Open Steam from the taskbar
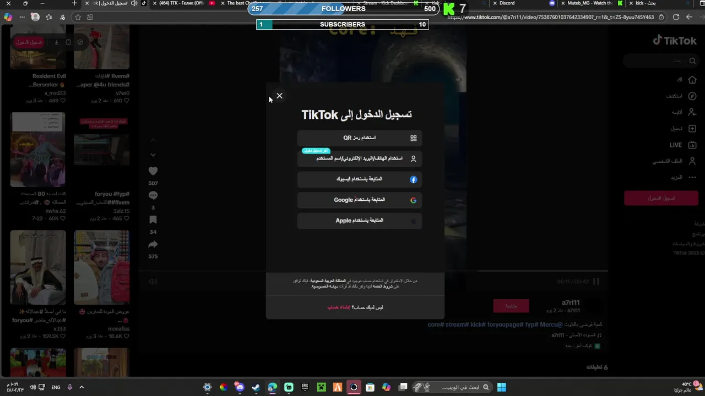 tap(256, 387)
